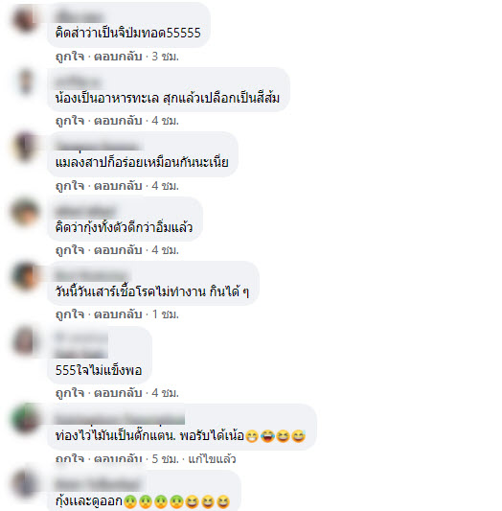Reply to the ท่องไว้ grasshopper comment
This screenshot has width=502, height=511.
click(x=118, y=459)
